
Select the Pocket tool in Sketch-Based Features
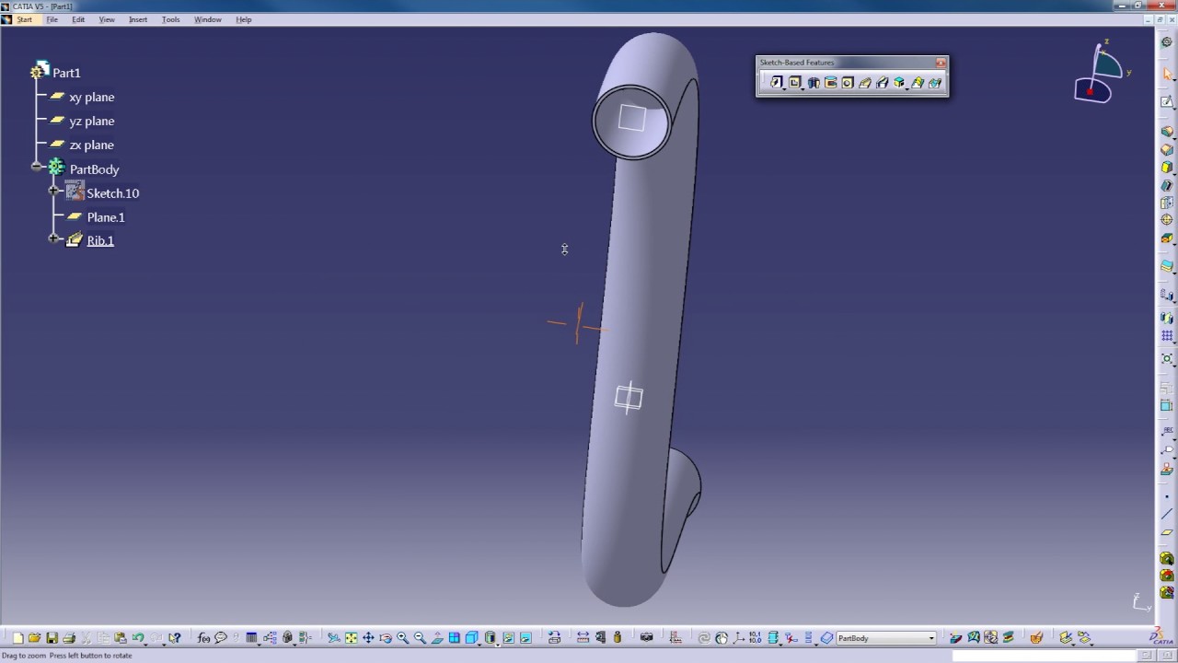pyautogui.click(x=795, y=83)
